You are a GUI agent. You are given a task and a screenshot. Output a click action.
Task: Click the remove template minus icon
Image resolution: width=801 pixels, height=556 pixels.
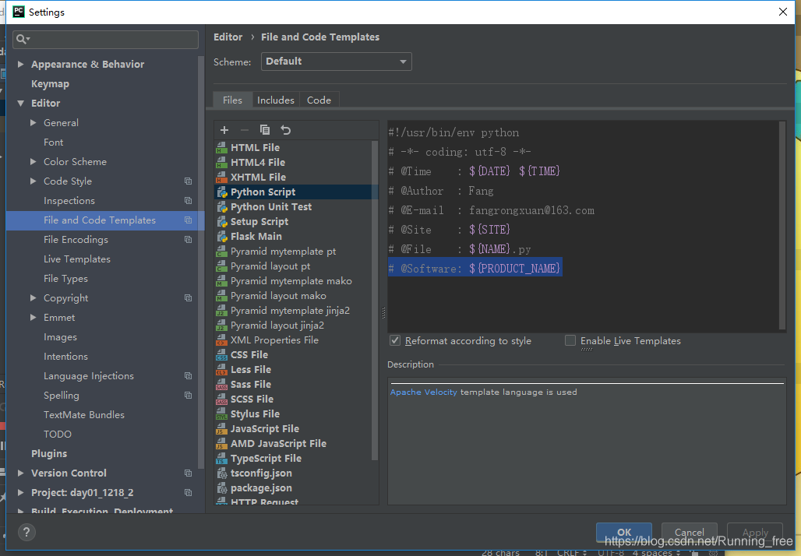click(245, 130)
